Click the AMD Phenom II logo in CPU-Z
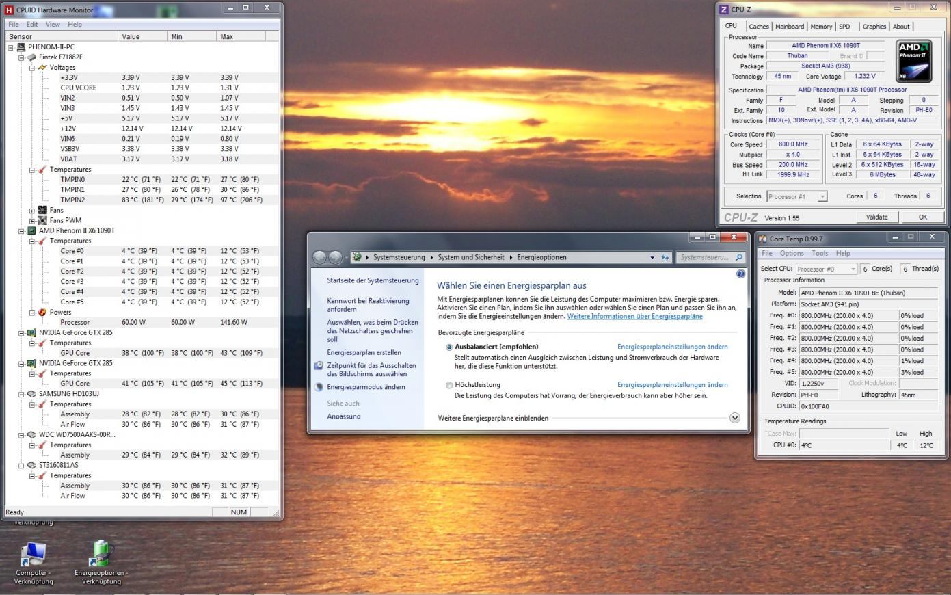The height and width of the screenshot is (595, 951). (x=913, y=62)
